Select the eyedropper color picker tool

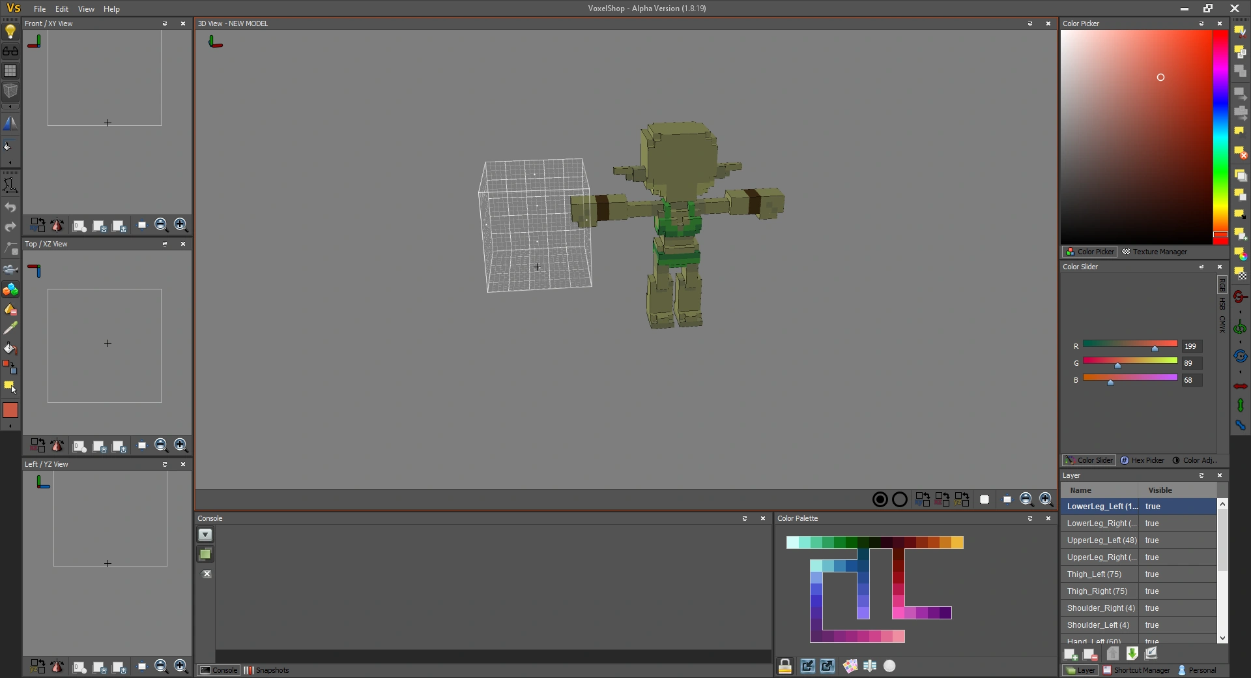pos(10,328)
